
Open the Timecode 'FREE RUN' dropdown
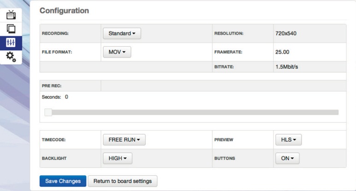coord(124,139)
